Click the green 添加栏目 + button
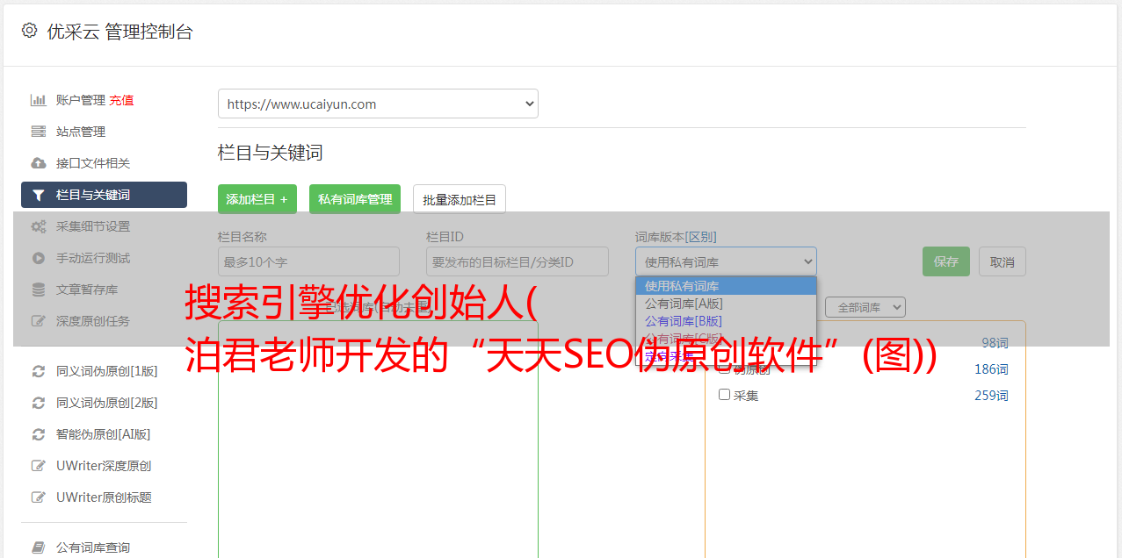 [257, 199]
